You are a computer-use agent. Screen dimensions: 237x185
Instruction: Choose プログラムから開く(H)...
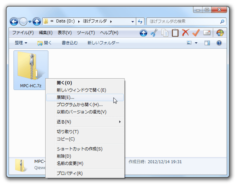pyautogui.click(x=85, y=105)
